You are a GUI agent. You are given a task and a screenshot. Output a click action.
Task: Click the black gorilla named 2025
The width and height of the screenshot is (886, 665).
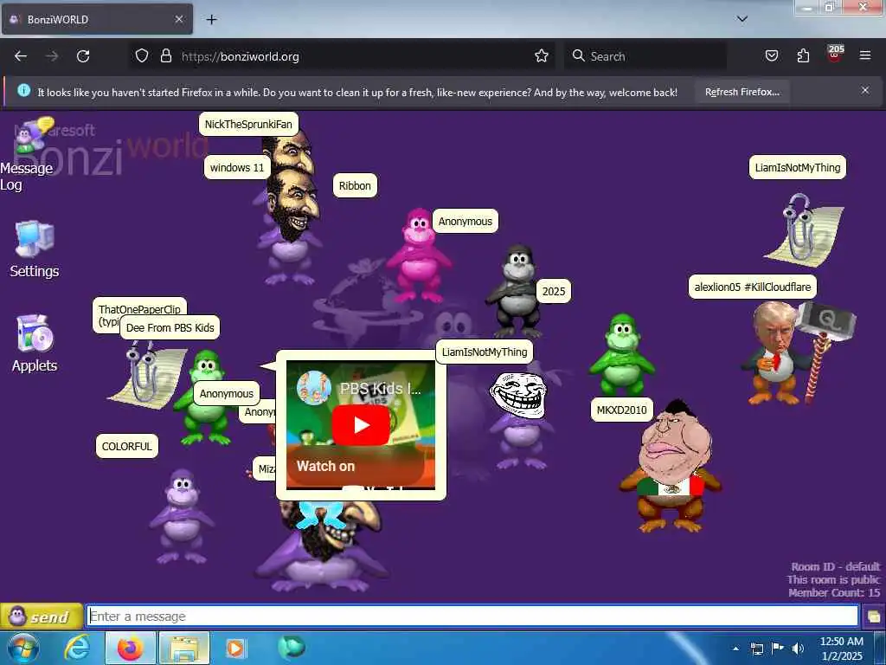(516, 291)
